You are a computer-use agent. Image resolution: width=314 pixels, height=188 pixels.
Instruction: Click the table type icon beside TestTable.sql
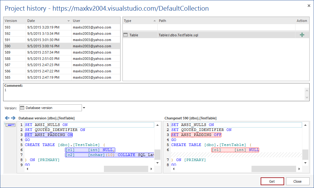pyautogui.click(x=126, y=34)
